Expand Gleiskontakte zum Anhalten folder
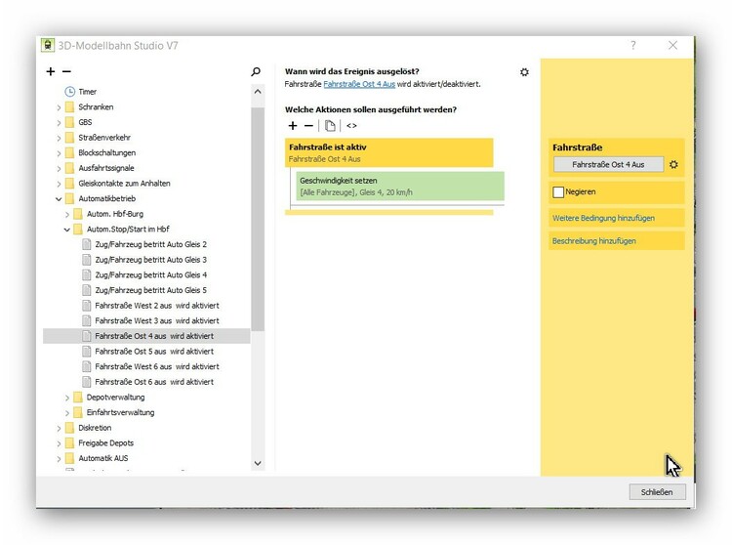This screenshot has height=545, width=732. pos(59,184)
